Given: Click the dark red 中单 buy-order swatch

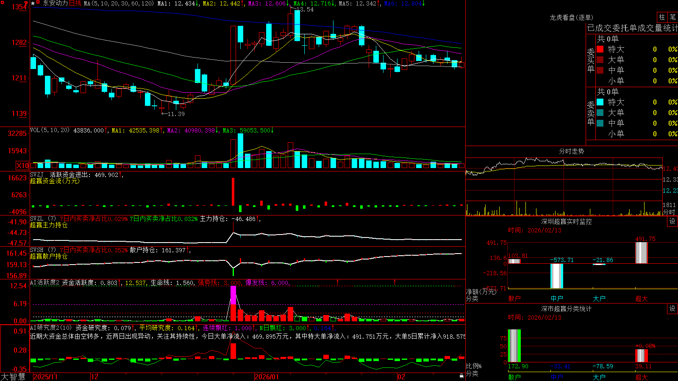Looking at the screenshot, I should click(x=600, y=70).
